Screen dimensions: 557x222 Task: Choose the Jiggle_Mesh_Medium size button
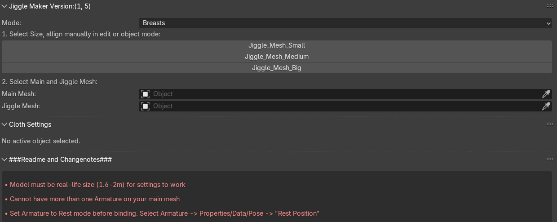tap(277, 57)
